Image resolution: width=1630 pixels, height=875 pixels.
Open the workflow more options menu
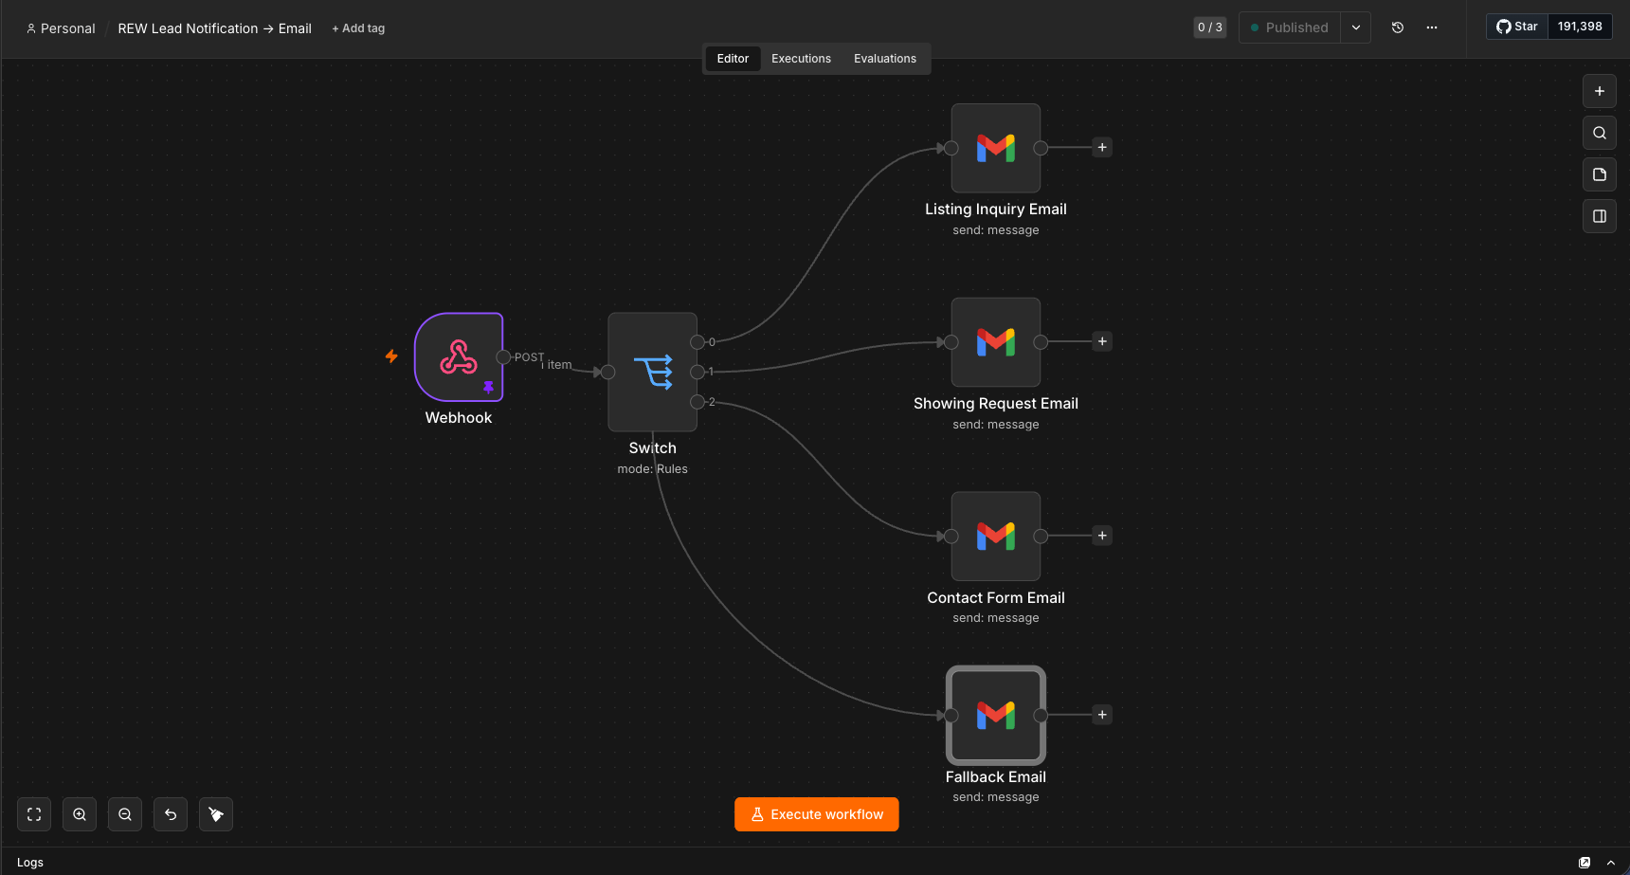point(1432,27)
